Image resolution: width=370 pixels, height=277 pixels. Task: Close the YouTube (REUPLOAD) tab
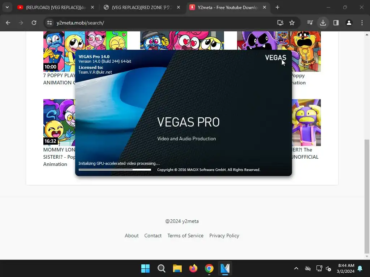click(x=92, y=8)
